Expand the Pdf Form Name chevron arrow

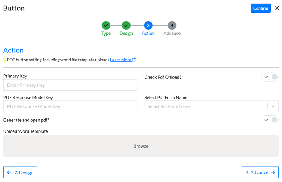(273, 106)
